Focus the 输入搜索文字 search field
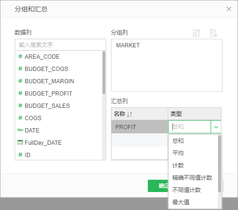Image resolution: width=238 pixels, height=210 pixels. [60, 45]
